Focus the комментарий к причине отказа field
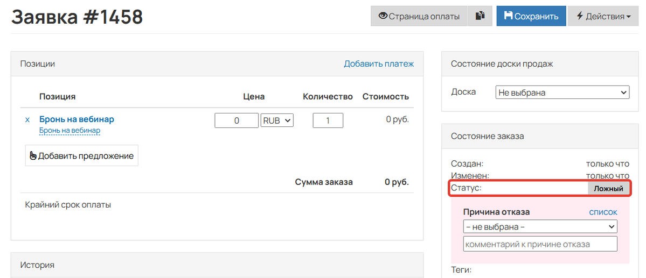This screenshot has width=646, height=278. [540, 244]
